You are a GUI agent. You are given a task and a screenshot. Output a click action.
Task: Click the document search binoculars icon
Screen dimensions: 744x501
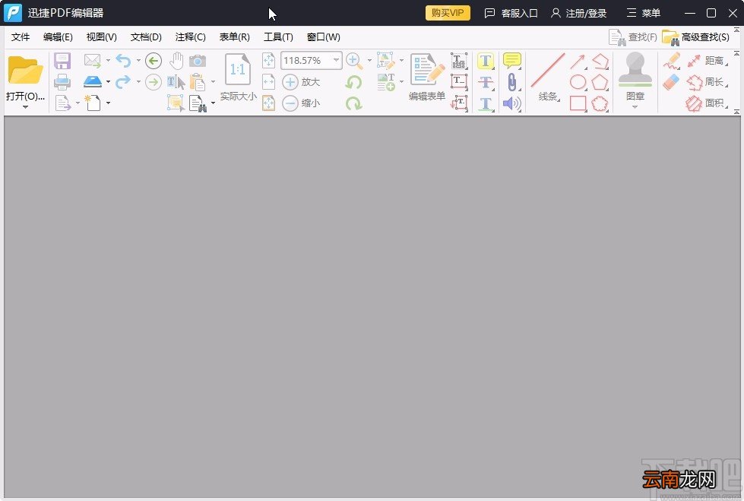[198, 103]
